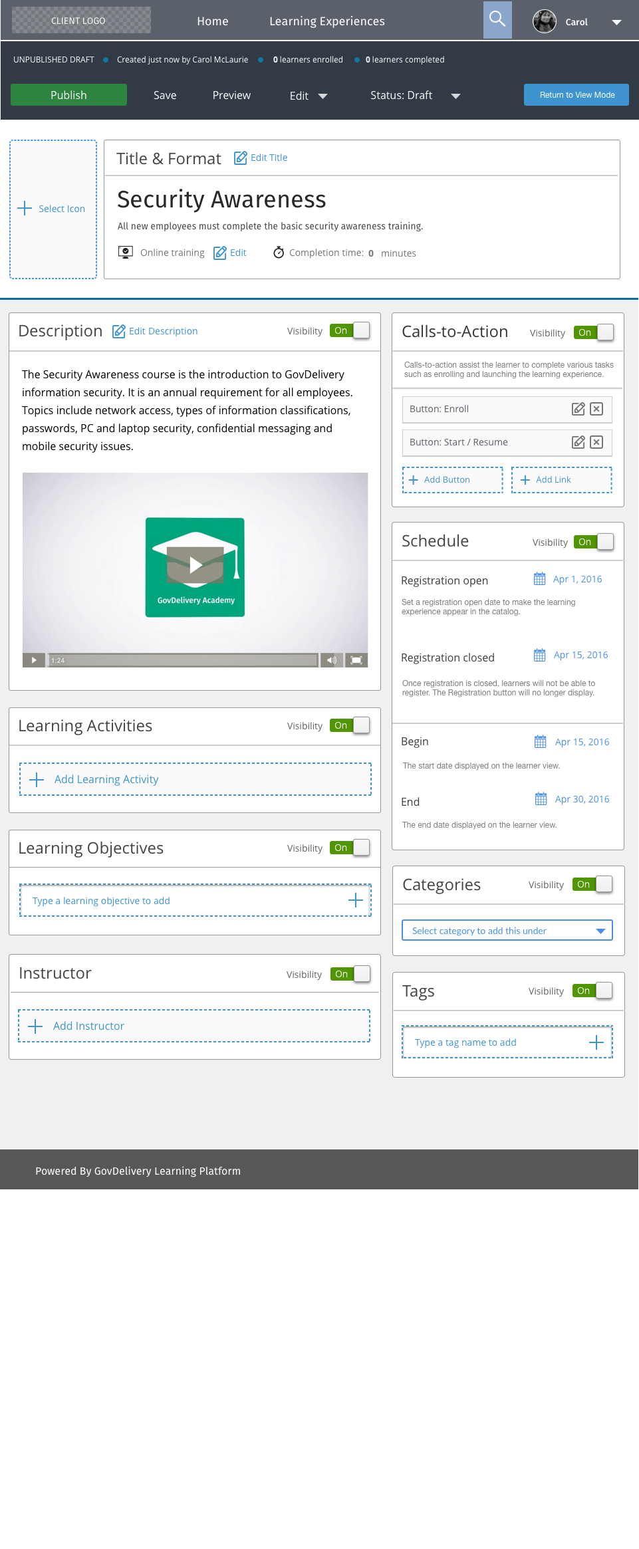
Task: Click plus icon in Add Instructor
Action: (35, 1026)
